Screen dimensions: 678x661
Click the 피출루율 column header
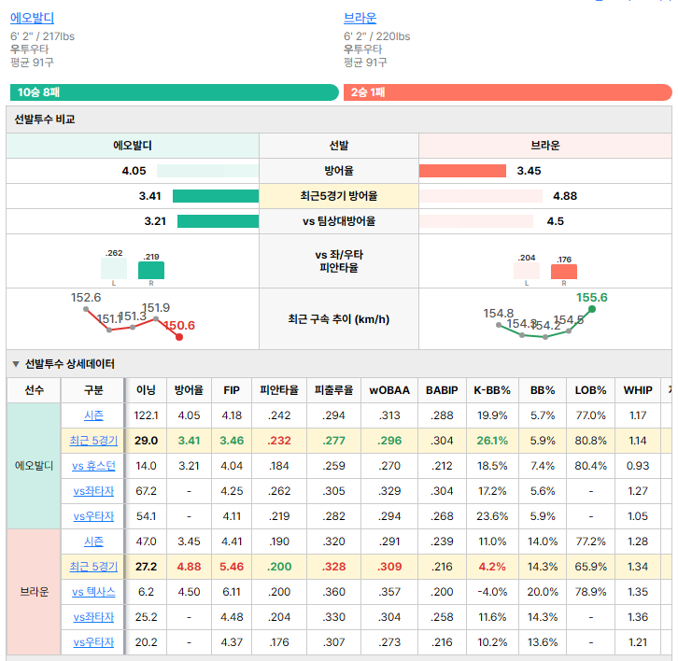[x=333, y=390]
